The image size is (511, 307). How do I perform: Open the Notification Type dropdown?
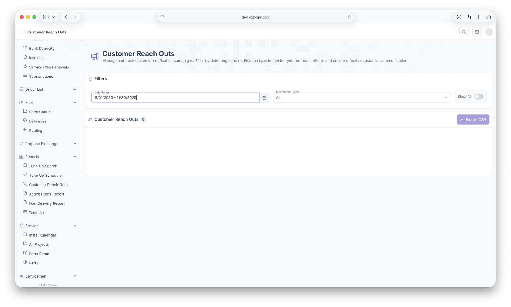pyautogui.click(x=362, y=97)
